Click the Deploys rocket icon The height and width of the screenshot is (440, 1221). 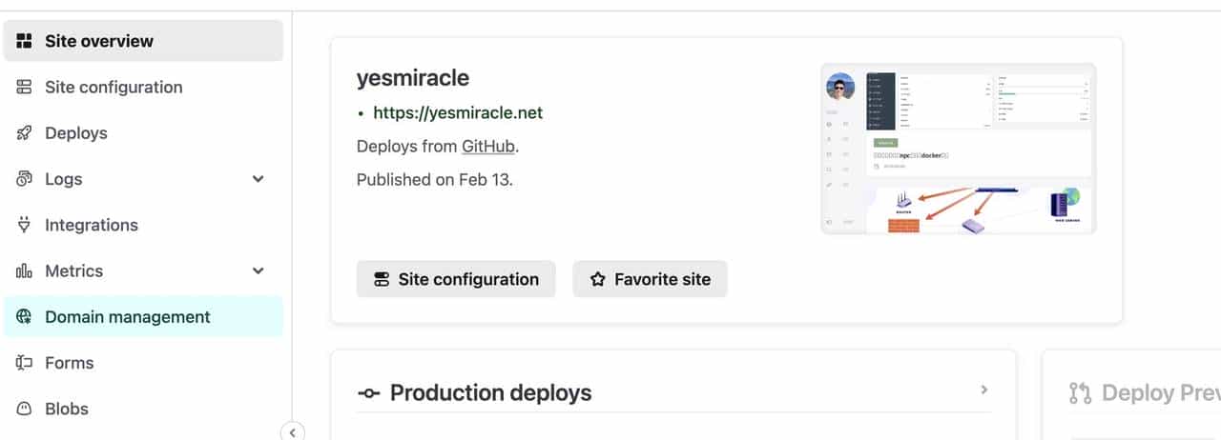(25, 133)
